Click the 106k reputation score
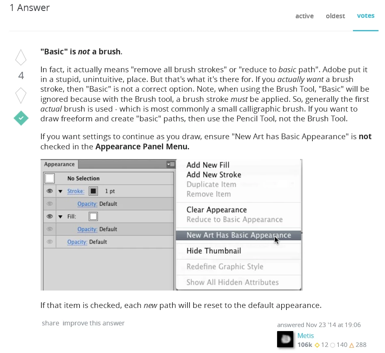Screen dimensions: 385x353 [305, 345]
